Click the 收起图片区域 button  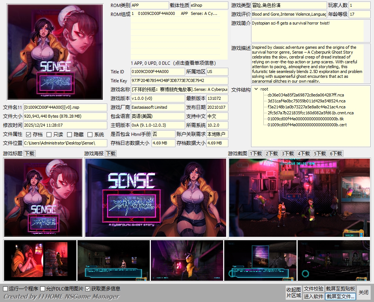point(293,292)
